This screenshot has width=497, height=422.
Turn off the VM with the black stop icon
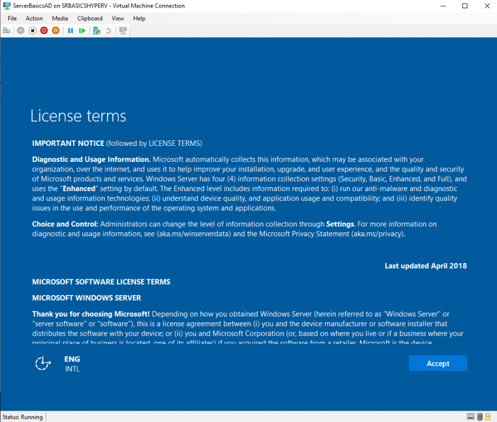click(32, 31)
